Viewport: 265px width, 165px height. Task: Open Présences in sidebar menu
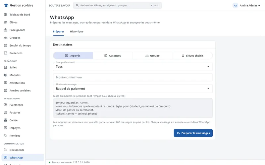point(23,53)
